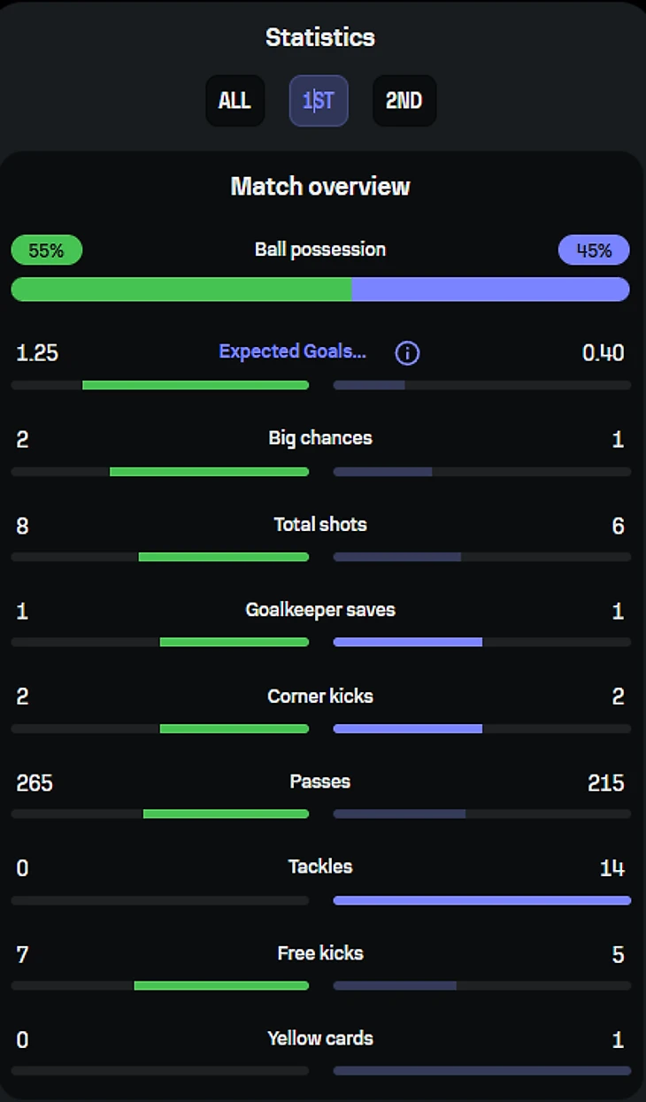Click the Passes stat label
Image resolution: width=646 pixels, height=1102 pixels.
pos(320,782)
